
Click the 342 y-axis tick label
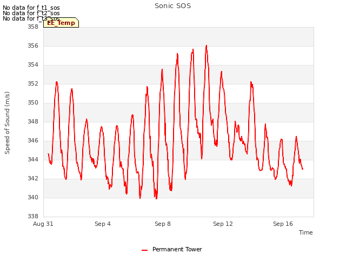(33, 178)
